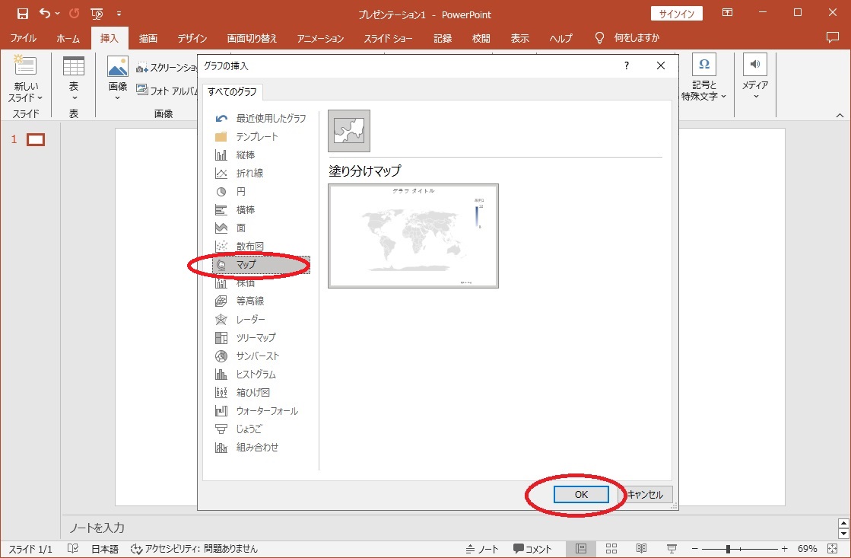851x558 pixels.
Task: Switch to slide sorter view icon
Action: (611, 549)
